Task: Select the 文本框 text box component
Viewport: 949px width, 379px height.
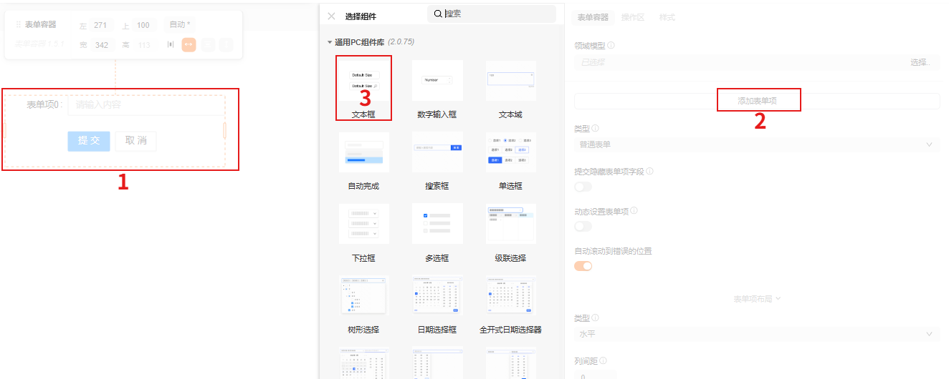Action: (363, 89)
